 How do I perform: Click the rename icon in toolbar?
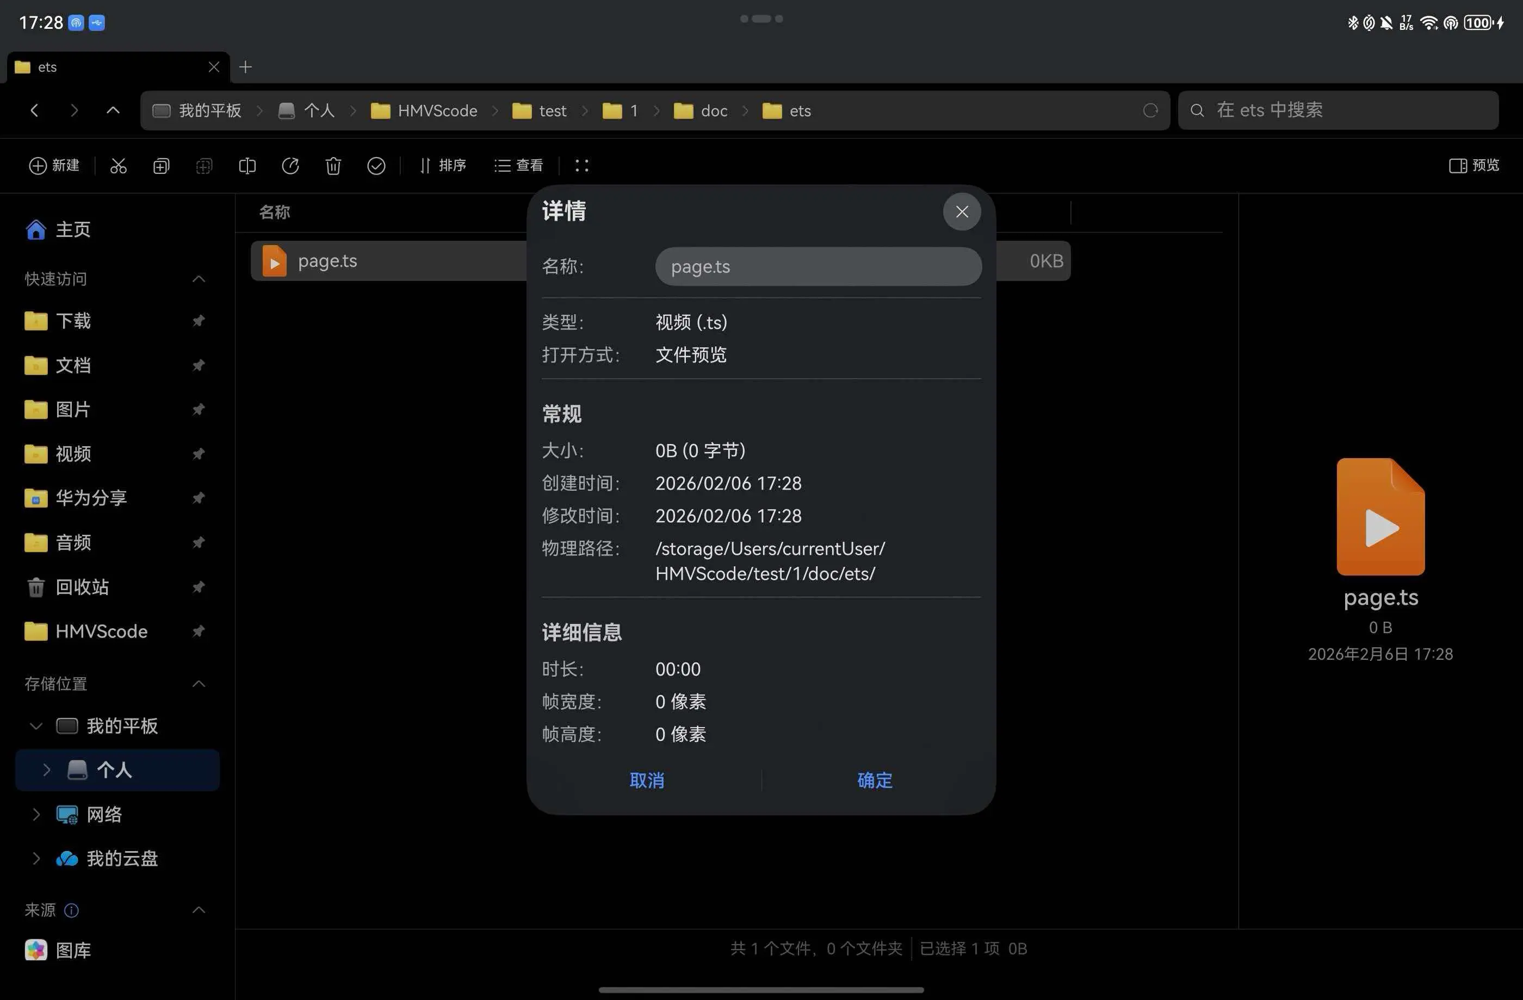click(x=247, y=166)
